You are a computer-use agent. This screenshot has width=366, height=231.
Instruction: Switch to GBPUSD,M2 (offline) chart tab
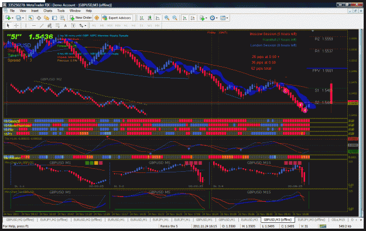coord(20,220)
